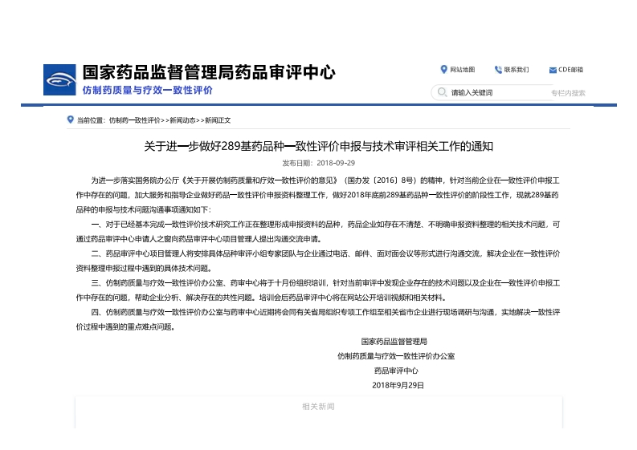
Task: Go to 新闻动态 breadcrumb
Action: 182,120
